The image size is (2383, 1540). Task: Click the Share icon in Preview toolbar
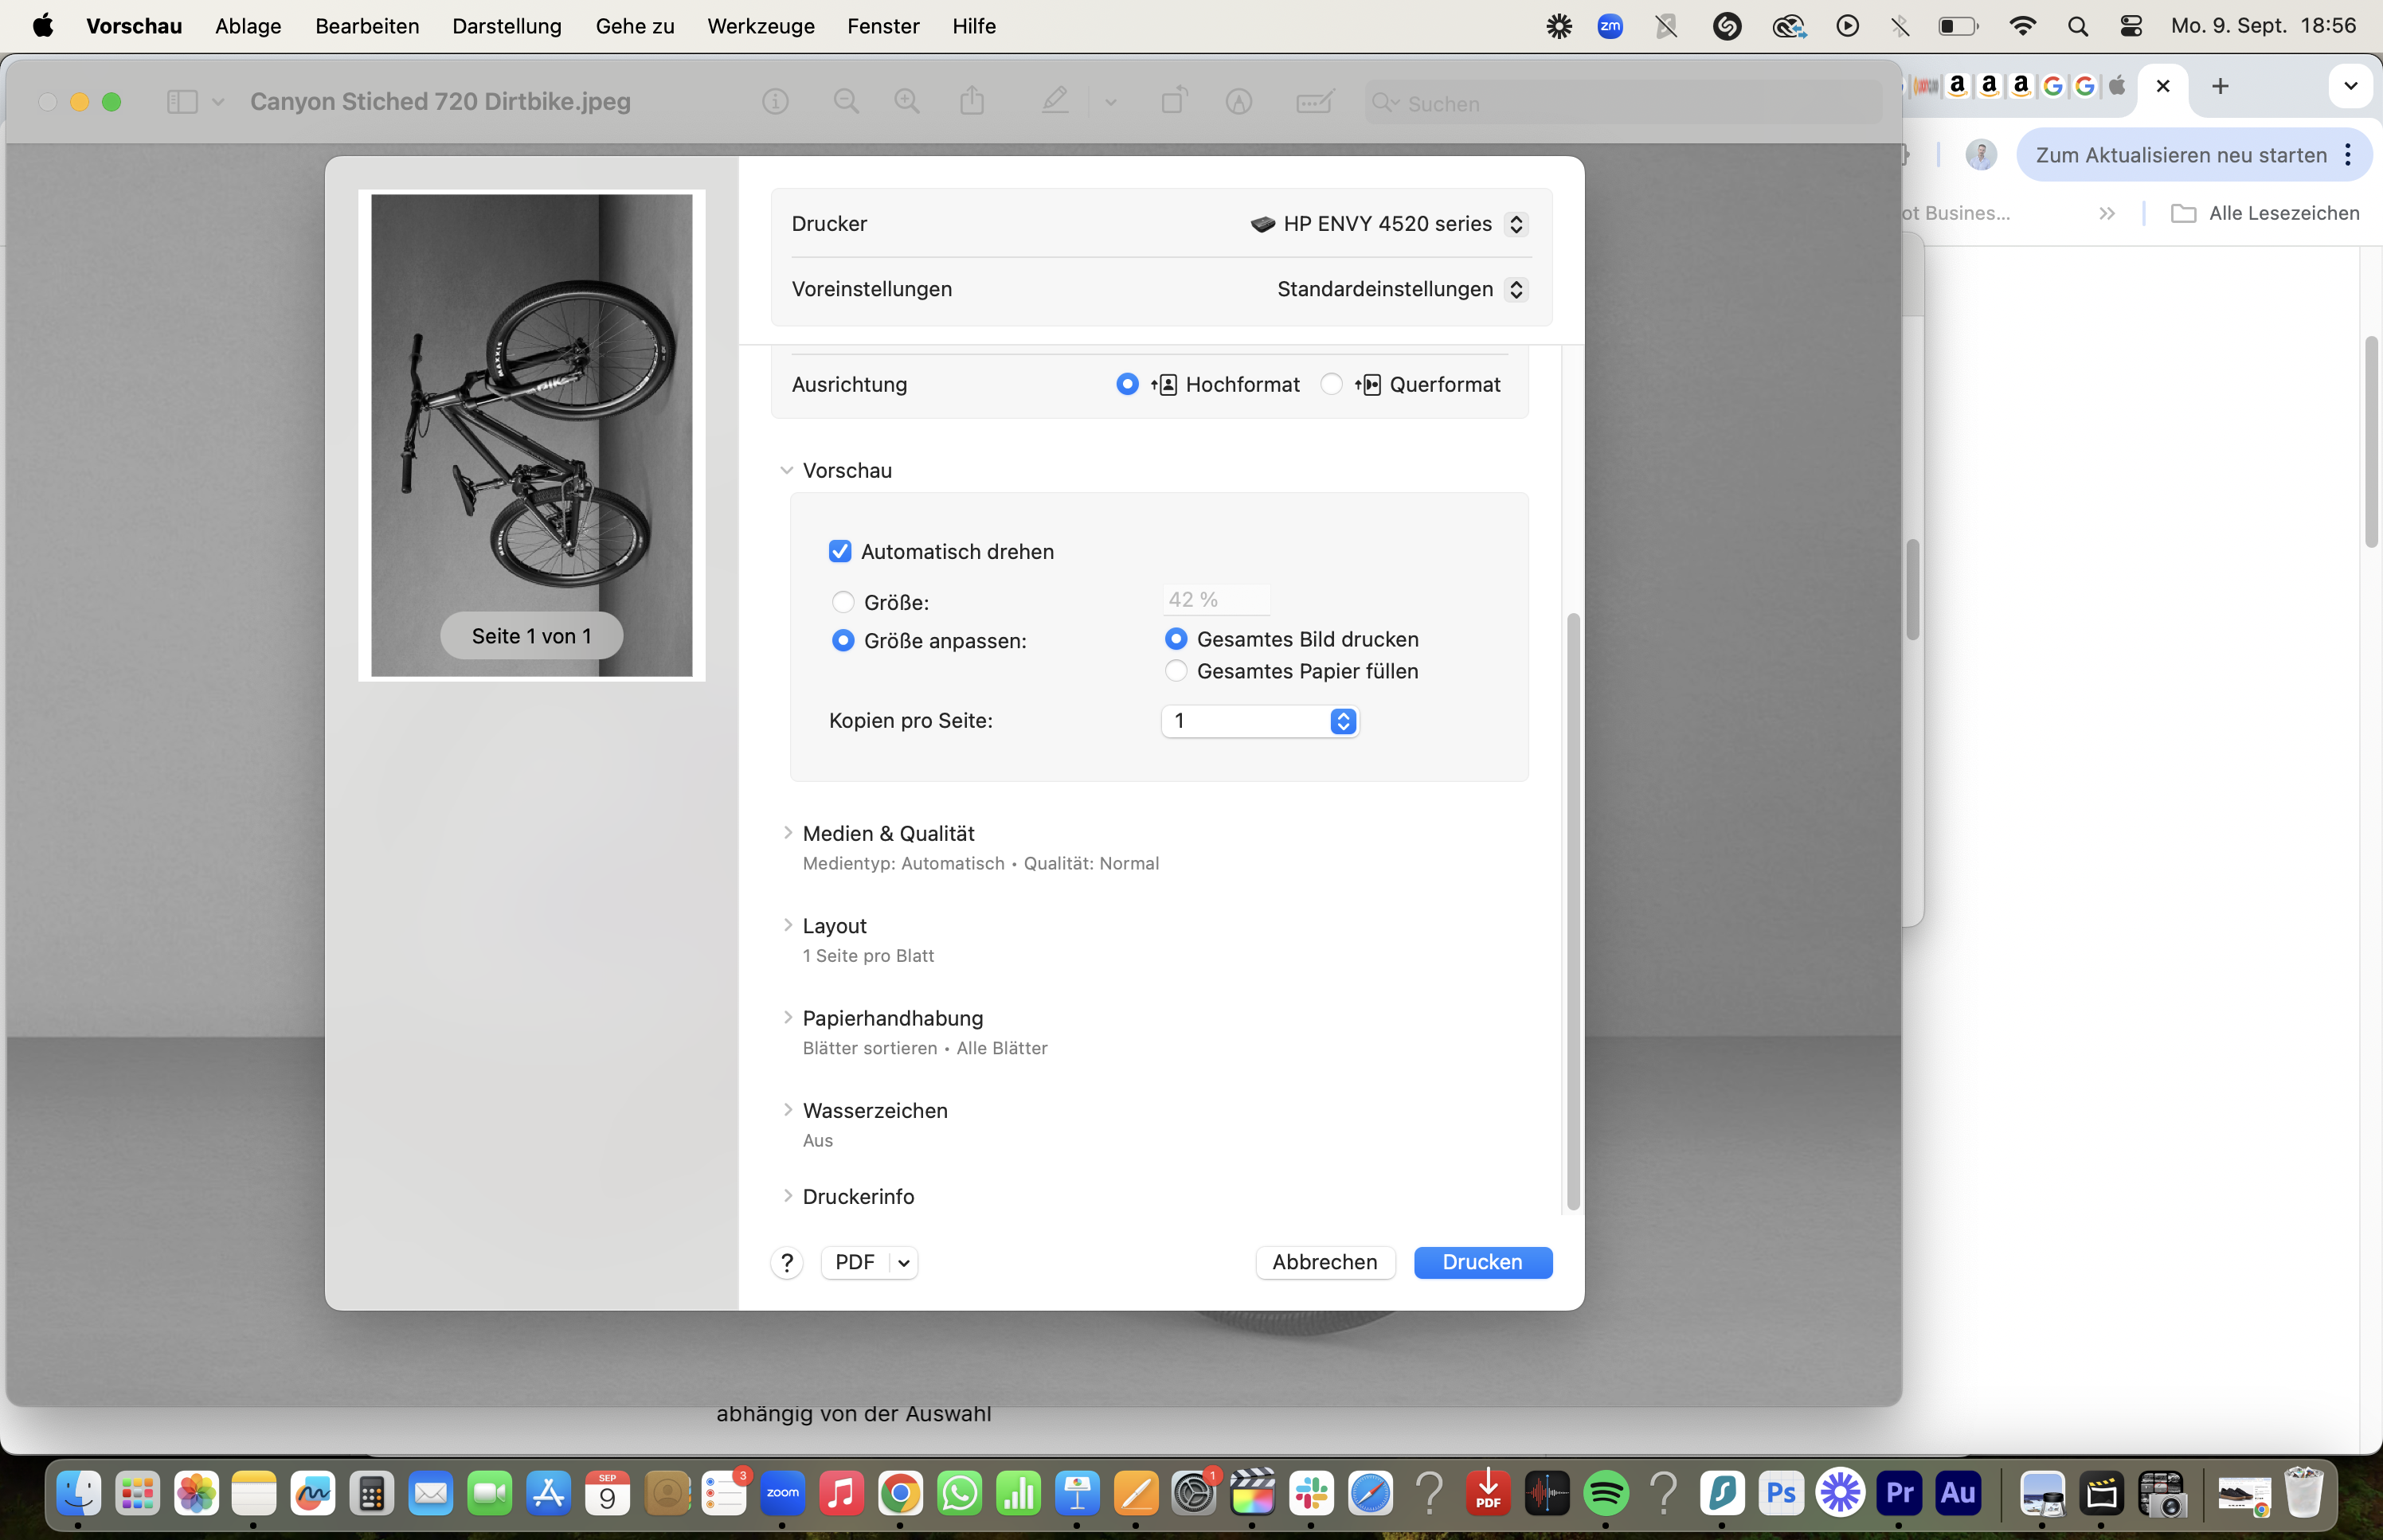tap(972, 101)
